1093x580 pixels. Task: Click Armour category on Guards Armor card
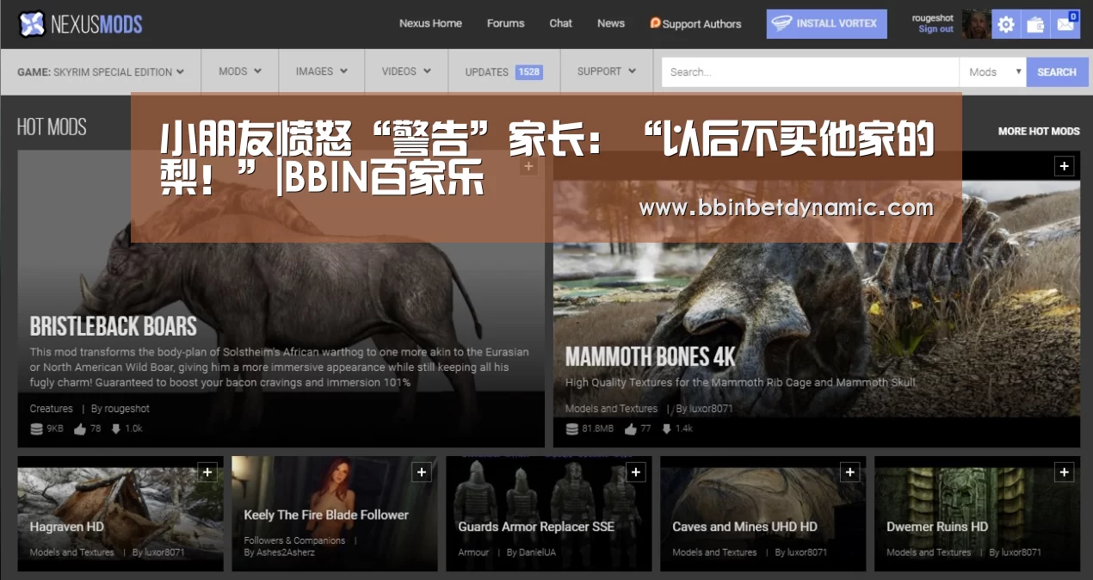(473, 552)
